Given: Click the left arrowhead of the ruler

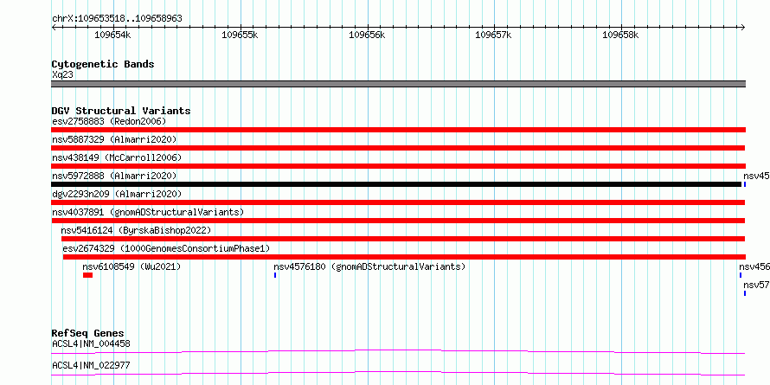Looking at the screenshot, I should pos(54,27).
